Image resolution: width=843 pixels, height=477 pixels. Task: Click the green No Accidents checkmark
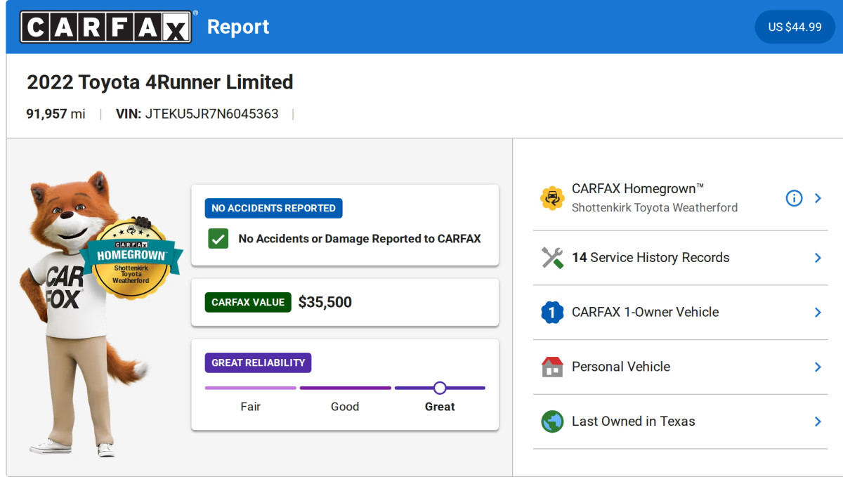[218, 238]
